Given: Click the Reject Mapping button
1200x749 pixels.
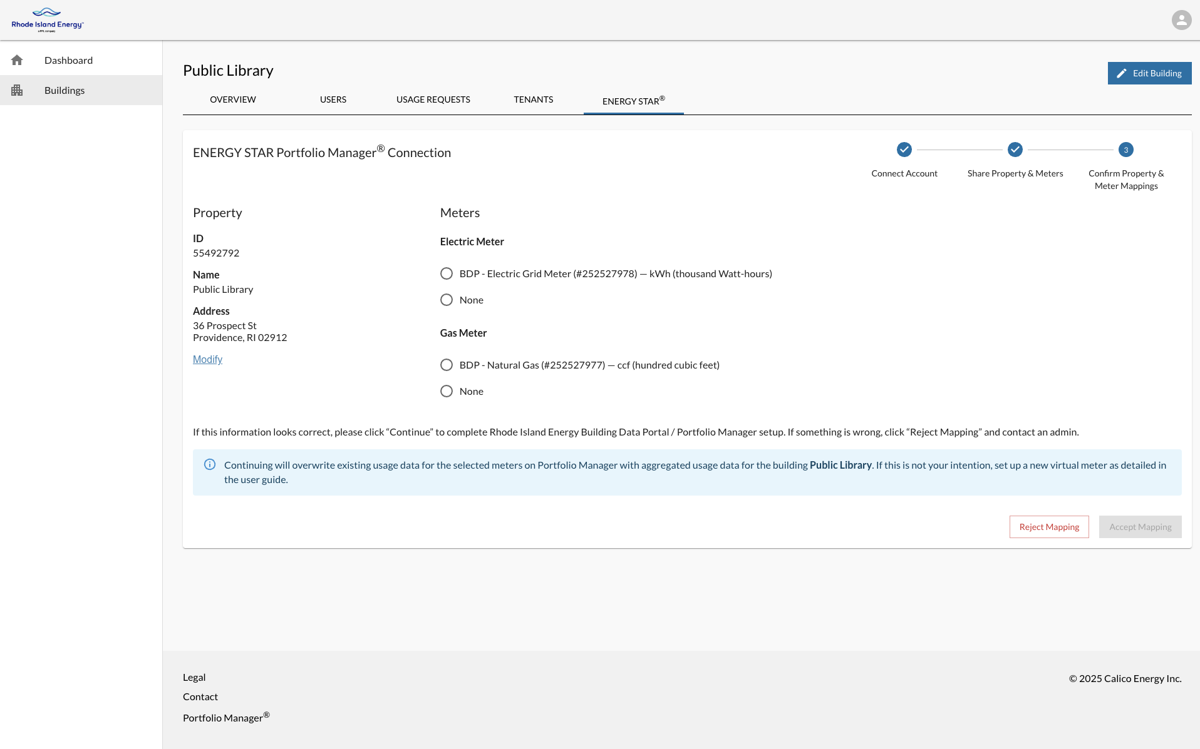Looking at the screenshot, I should coord(1049,527).
